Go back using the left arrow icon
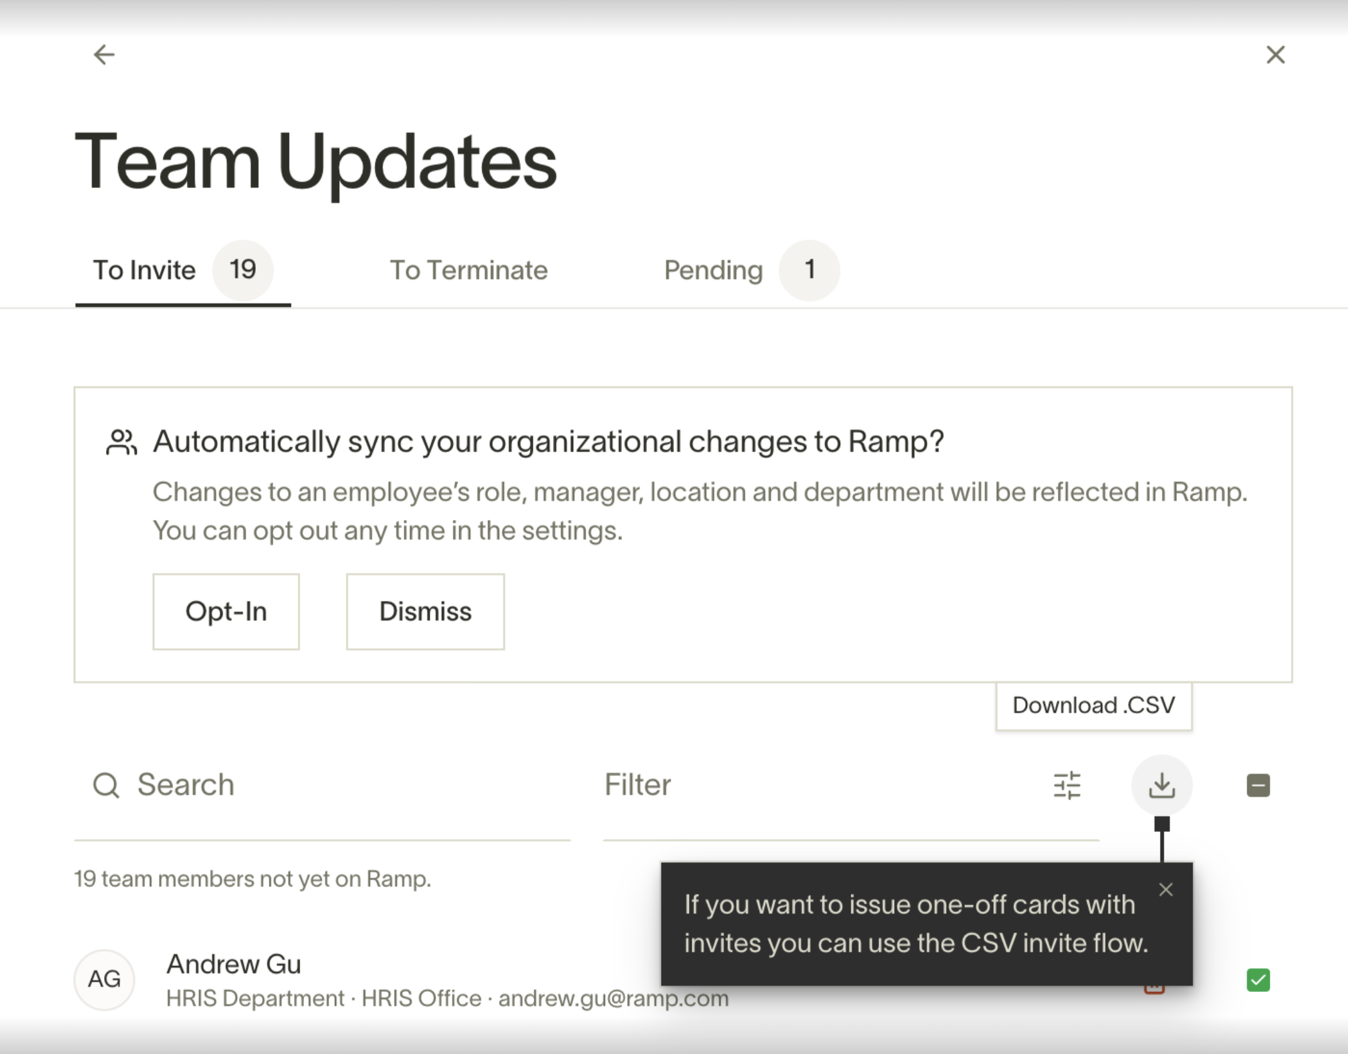1348x1054 pixels. tap(104, 55)
